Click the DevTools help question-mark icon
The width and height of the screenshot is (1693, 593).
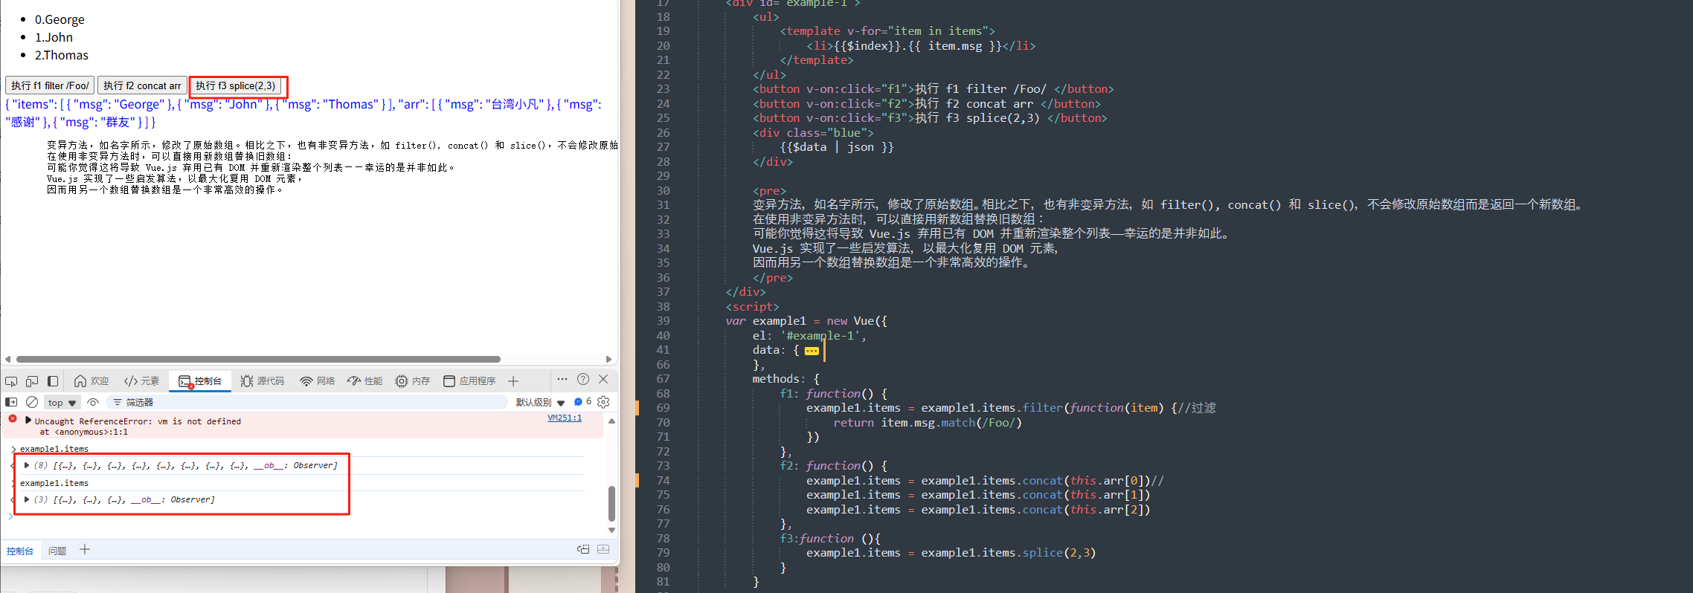(583, 379)
